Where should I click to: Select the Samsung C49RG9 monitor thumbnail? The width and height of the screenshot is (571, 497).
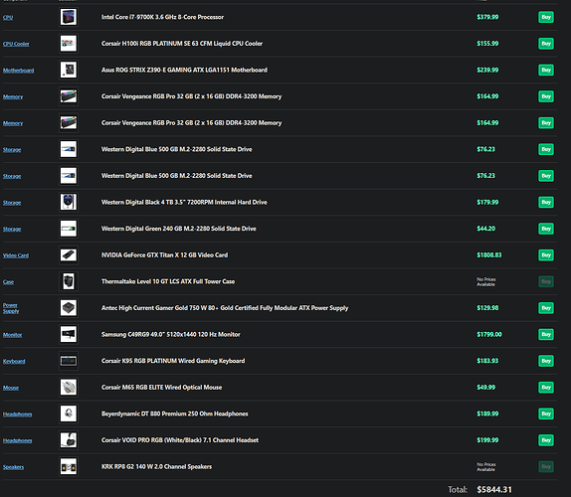coord(68,334)
